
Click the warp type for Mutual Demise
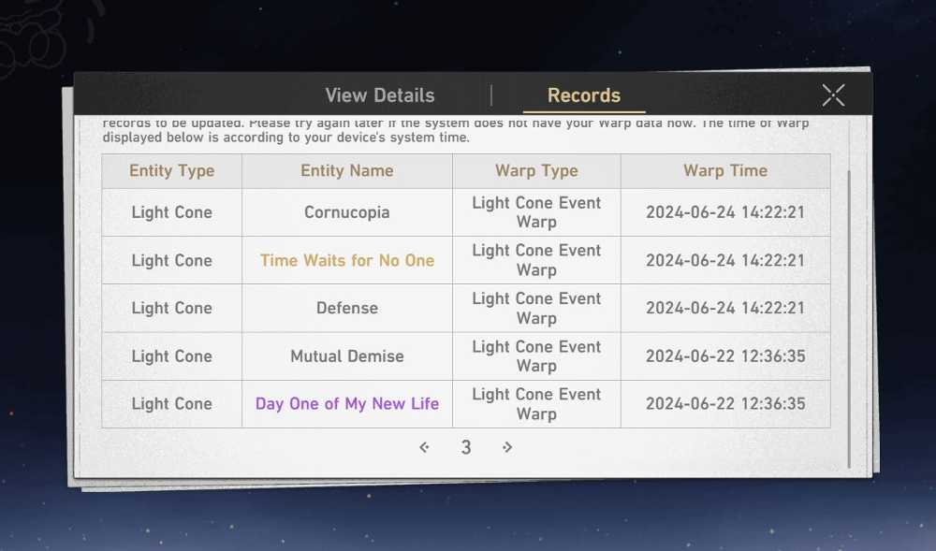click(536, 356)
